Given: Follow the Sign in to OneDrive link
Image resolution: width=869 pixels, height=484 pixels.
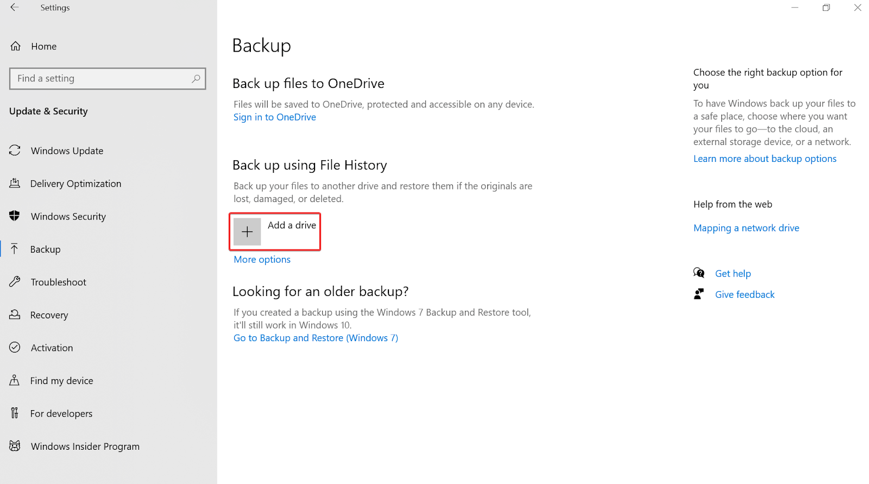Looking at the screenshot, I should point(275,117).
